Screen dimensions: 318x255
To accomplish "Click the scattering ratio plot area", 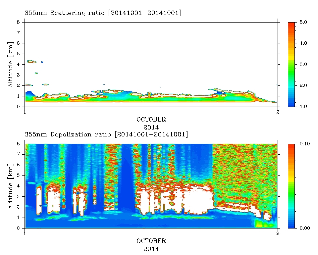I will tap(151, 65).
